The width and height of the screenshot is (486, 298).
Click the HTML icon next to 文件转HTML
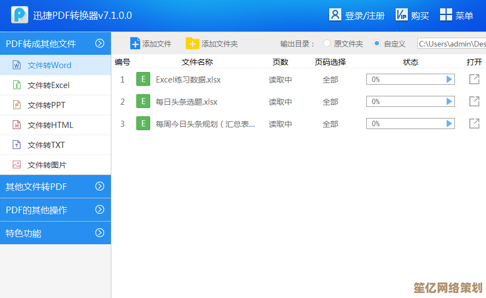pos(17,125)
